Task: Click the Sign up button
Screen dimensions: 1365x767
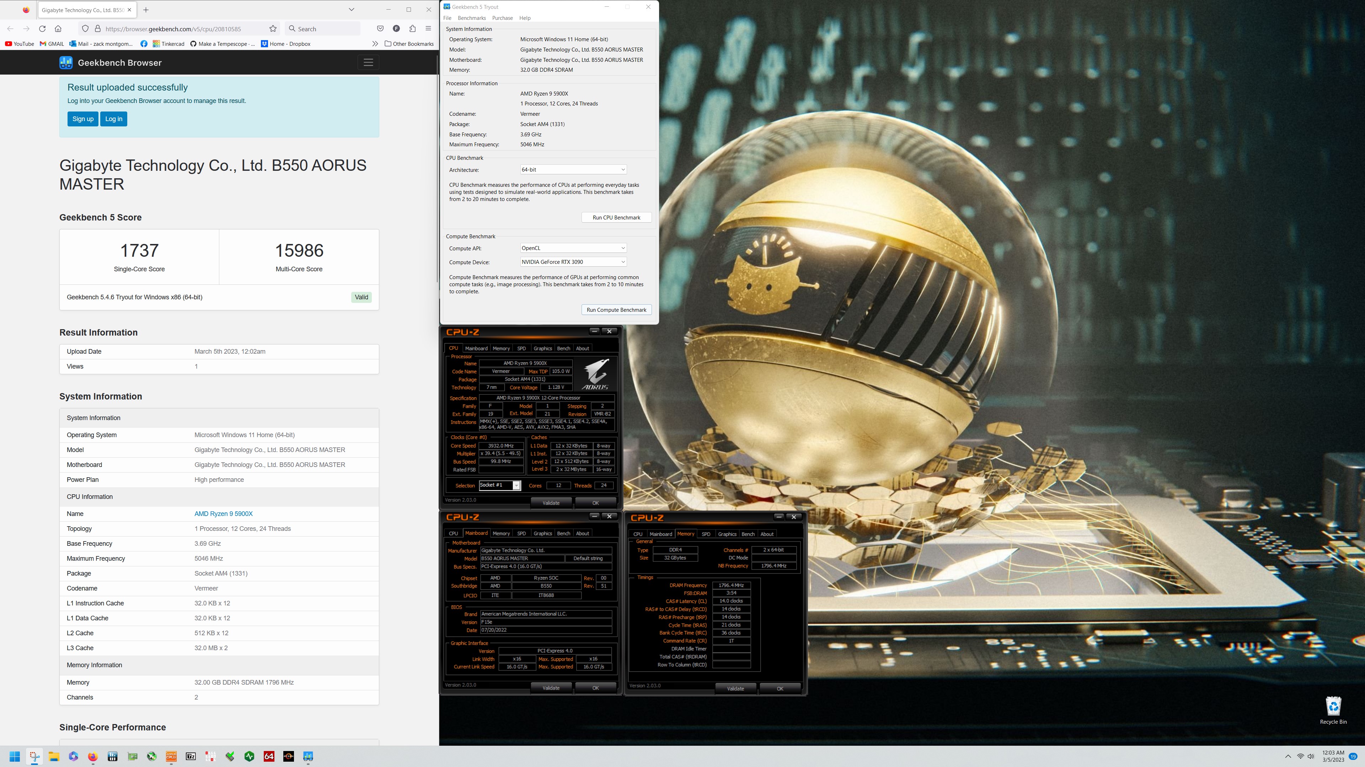Action: click(83, 119)
